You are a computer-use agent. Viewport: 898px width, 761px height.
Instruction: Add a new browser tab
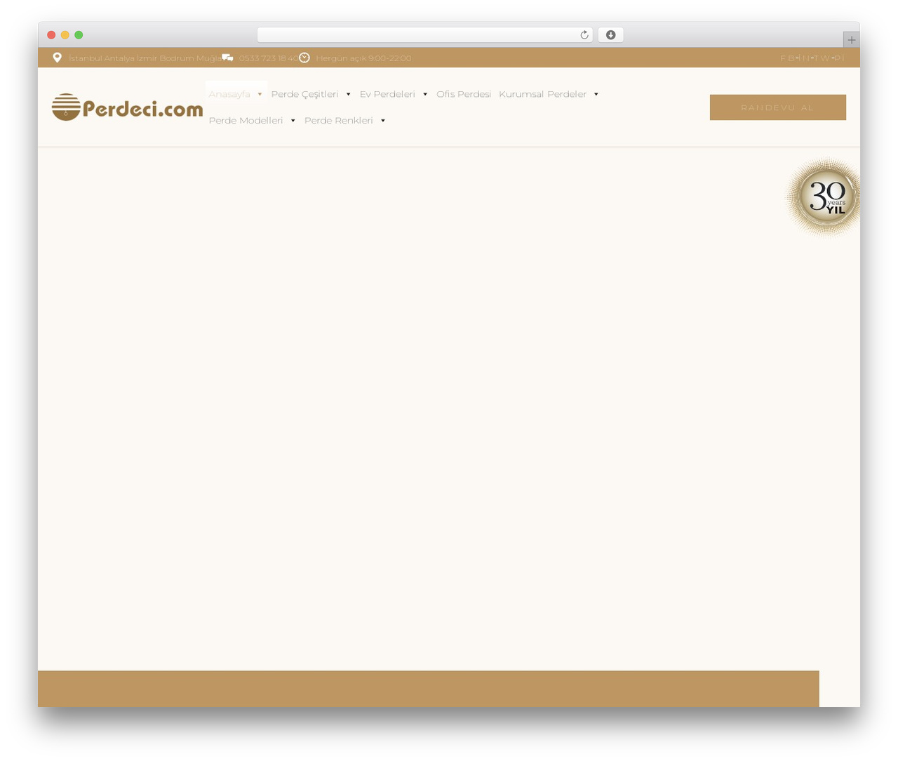tap(852, 40)
